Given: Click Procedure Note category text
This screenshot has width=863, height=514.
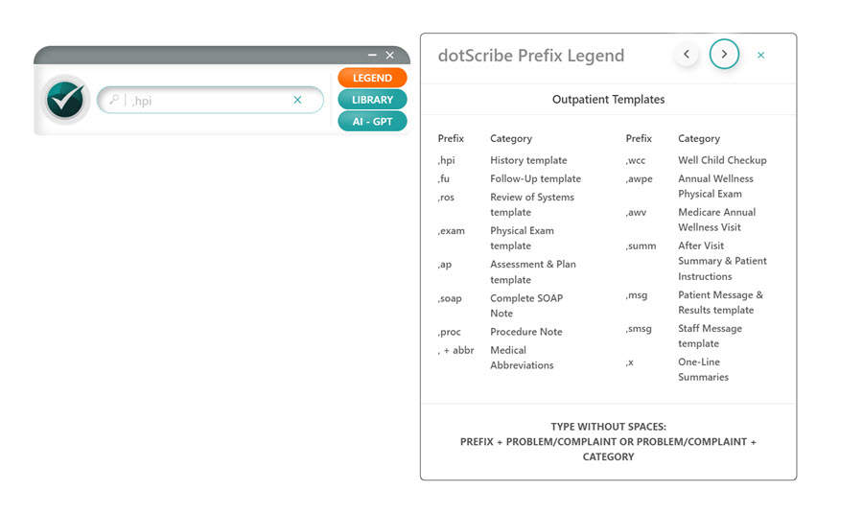Looking at the screenshot, I should [526, 332].
